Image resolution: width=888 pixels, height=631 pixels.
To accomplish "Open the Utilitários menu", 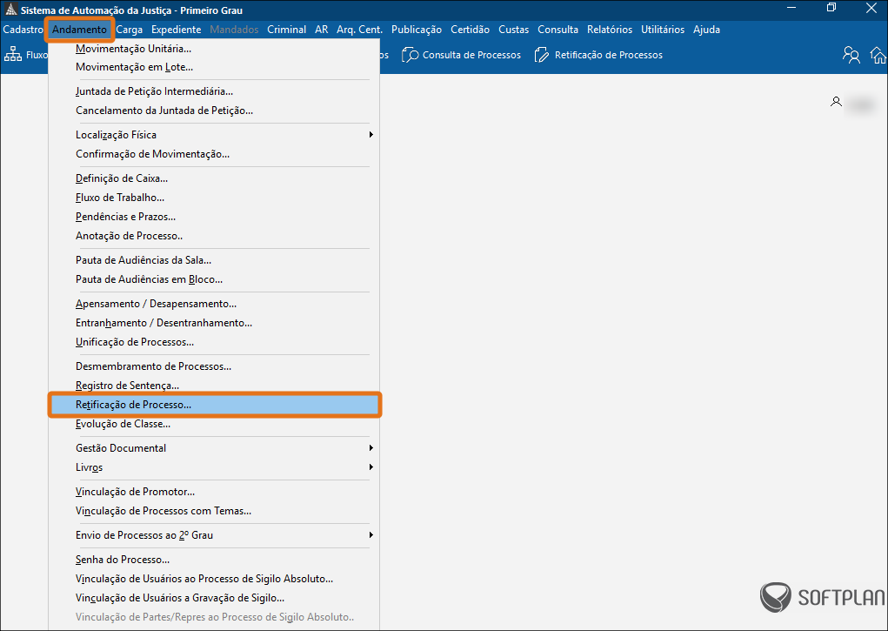I will pyautogui.click(x=663, y=30).
